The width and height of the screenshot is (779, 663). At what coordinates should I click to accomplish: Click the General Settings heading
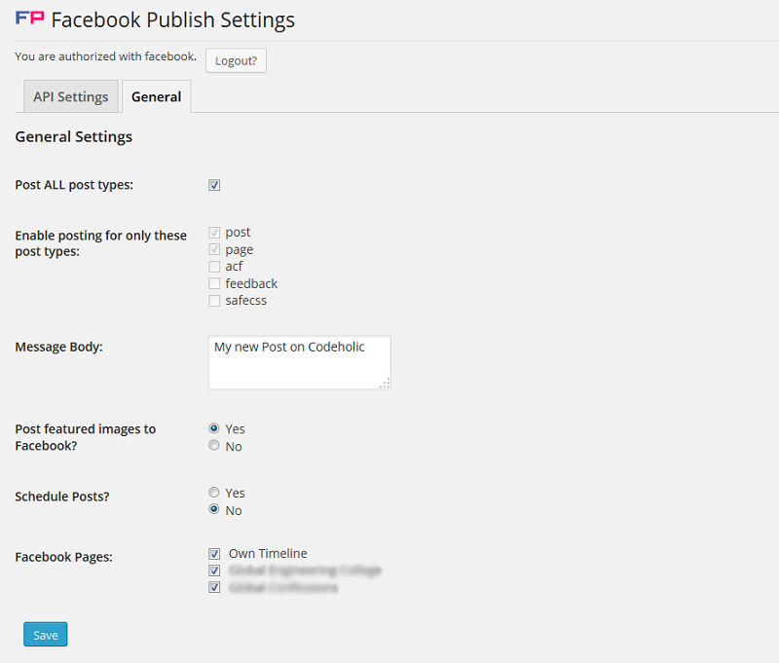point(74,136)
